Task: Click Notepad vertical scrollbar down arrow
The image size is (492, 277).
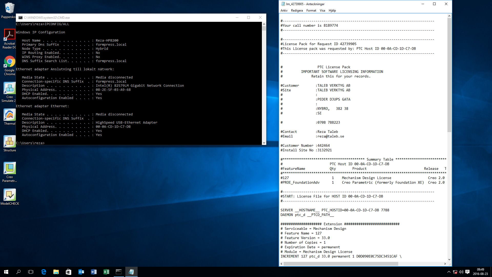Action: pos(449,260)
